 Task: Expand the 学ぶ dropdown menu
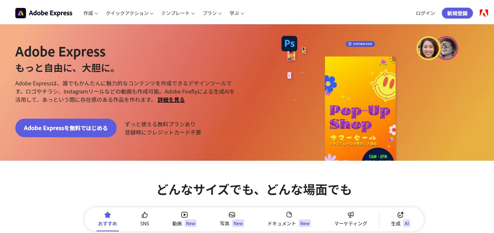237,13
